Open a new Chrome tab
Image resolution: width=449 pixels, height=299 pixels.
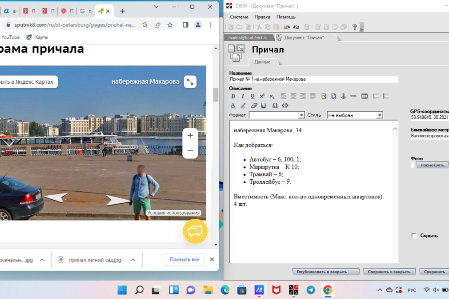123,11
